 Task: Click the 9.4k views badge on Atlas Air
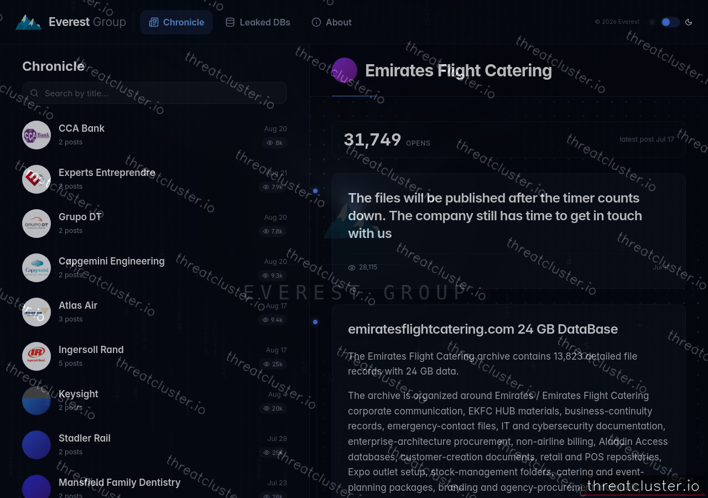273,320
